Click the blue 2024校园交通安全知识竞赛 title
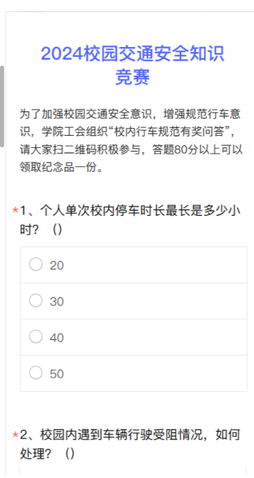Screen dimensions: 254x478 [132, 65]
